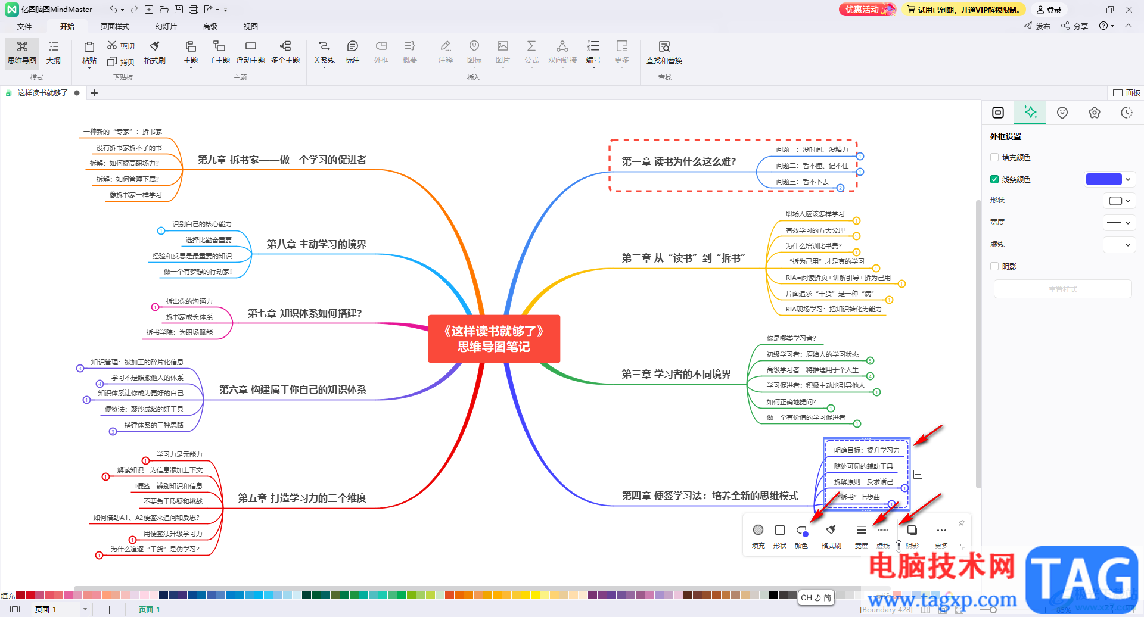Screen dimensions: 1144x617
Task: Toggle the 面板 side panel visibility
Action: pos(1127,93)
